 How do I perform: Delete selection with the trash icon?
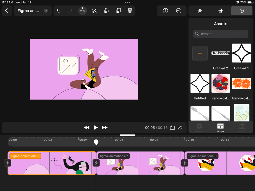click(130, 11)
